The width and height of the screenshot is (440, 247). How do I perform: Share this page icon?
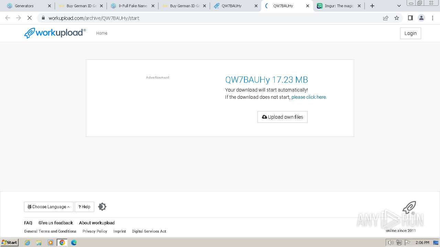tap(386, 18)
